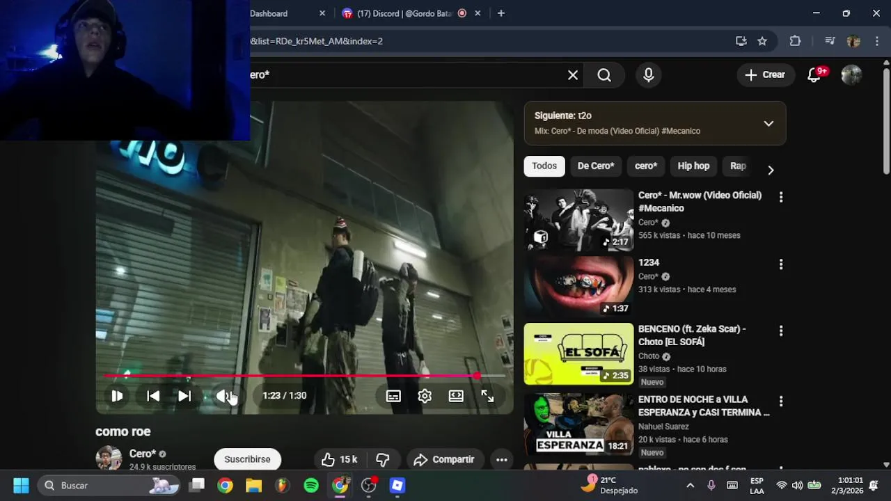
Task: Skip to the next video in player
Action: point(184,396)
